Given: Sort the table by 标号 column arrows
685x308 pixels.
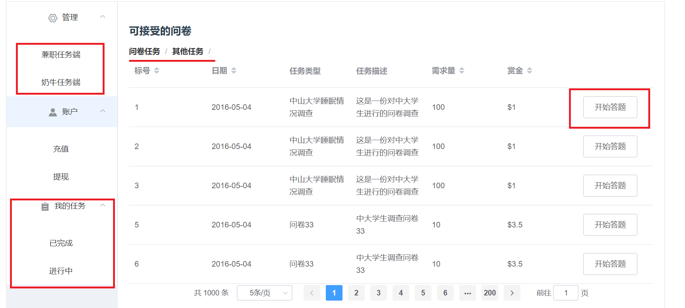Looking at the screenshot, I should (157, 71).
